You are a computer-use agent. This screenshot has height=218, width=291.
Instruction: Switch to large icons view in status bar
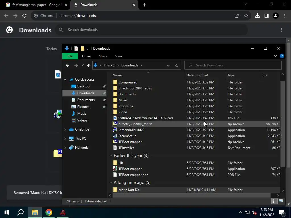(281, 201)
